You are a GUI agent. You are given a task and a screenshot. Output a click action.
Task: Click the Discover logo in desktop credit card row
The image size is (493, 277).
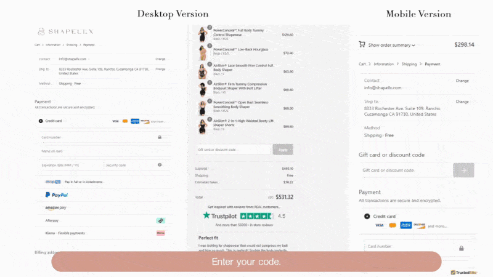point(145,121)
